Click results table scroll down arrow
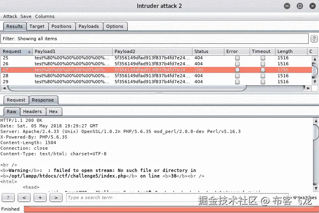The width and height of the screenshot is (319, 213). click(315, 82)
